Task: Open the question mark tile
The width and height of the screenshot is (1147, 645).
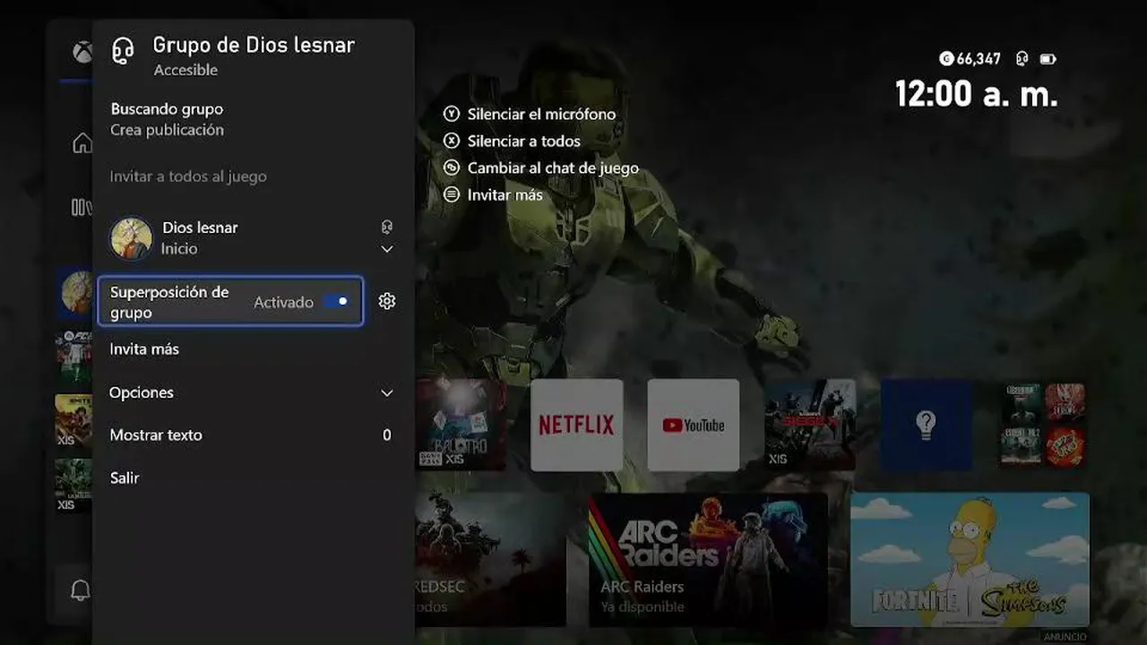Action: 927,425
